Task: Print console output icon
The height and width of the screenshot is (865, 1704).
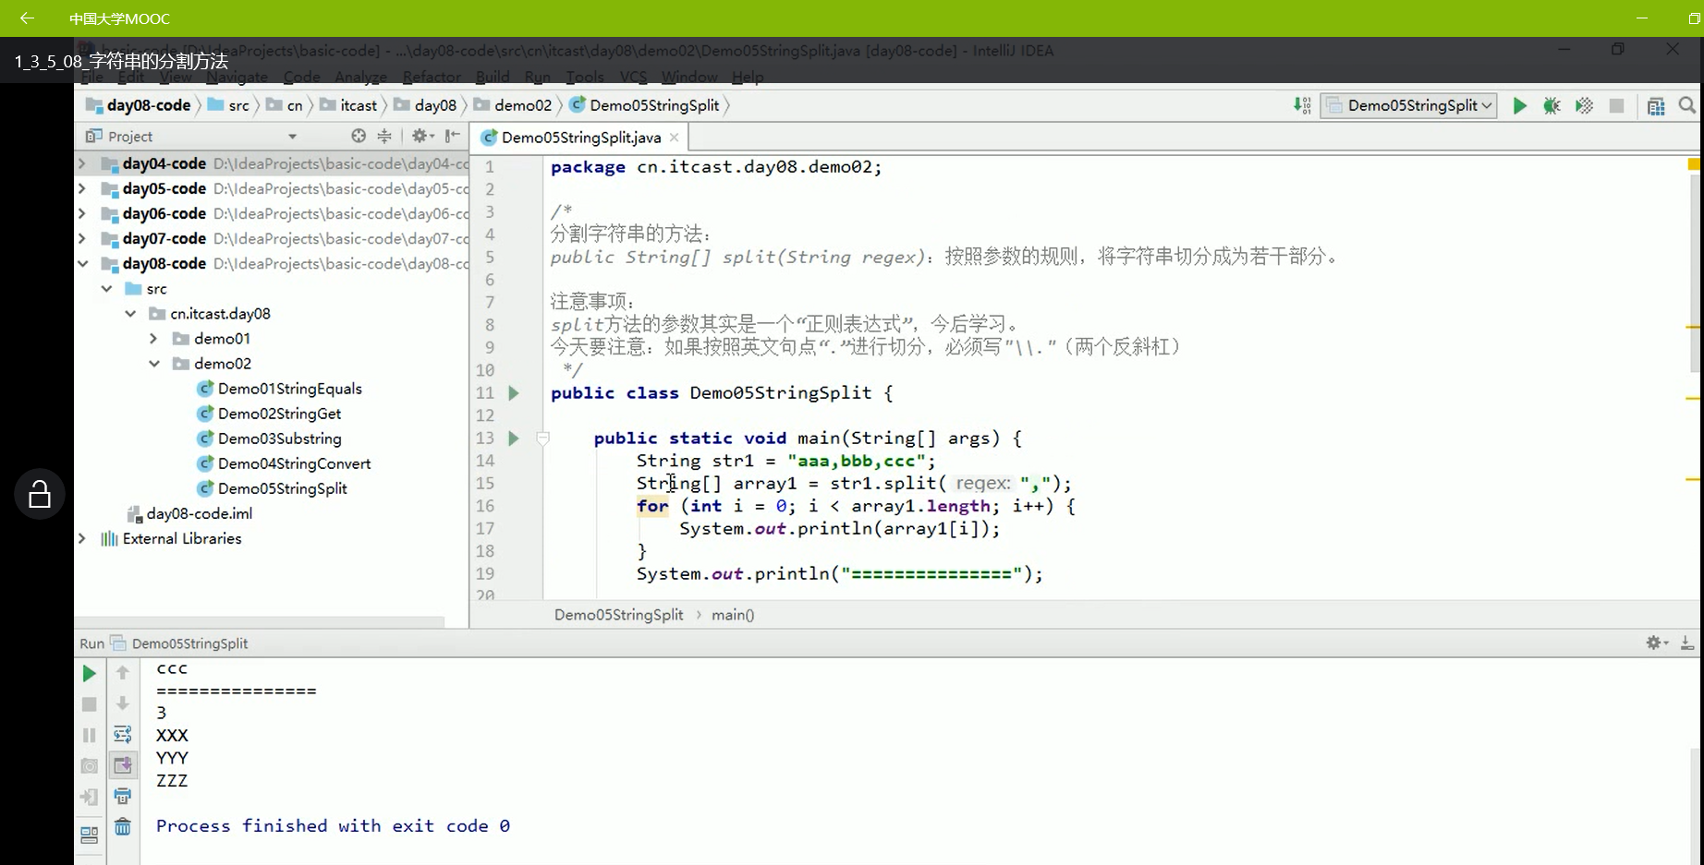Action: coord(122,796)
